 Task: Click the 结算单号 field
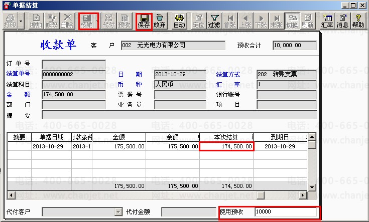point(74,75)
